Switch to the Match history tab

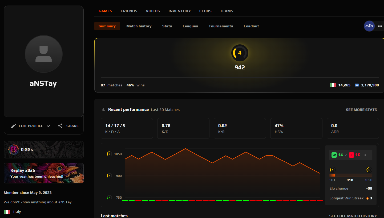(x=139, y=26)
